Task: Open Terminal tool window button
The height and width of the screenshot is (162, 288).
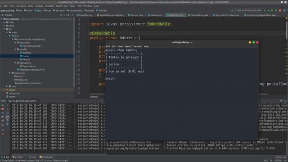Action: (x=31, y=157)
